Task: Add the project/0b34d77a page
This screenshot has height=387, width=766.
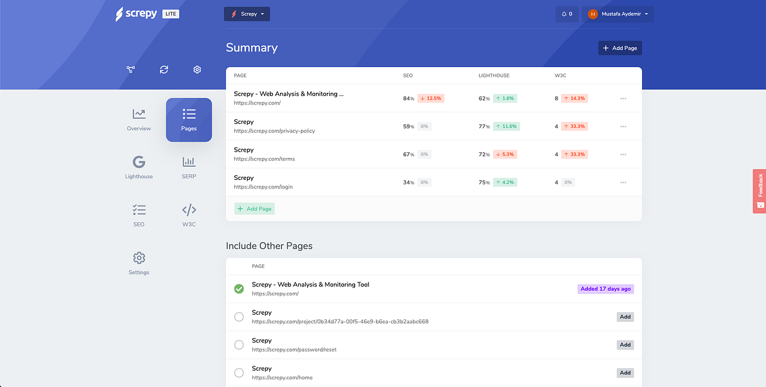Action: click(x=625, y=317)
